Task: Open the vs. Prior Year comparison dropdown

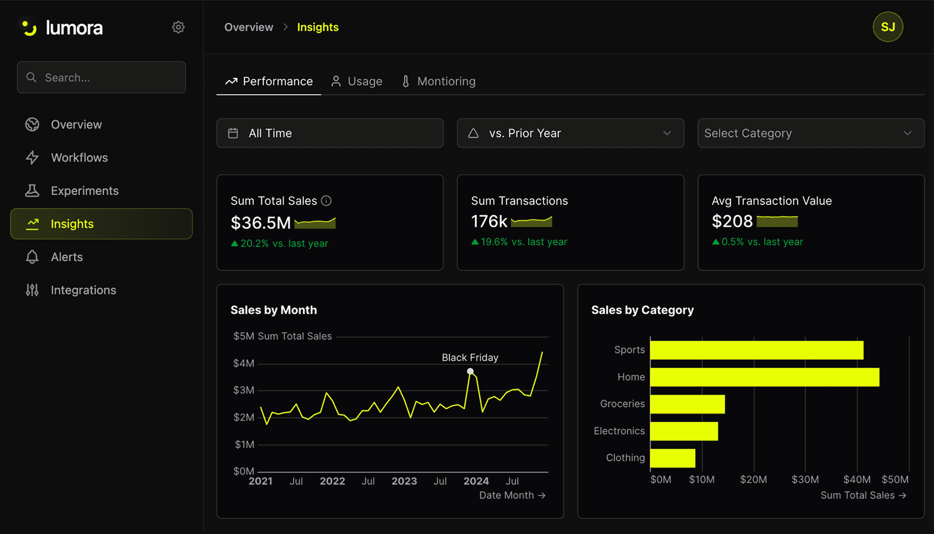Action: (570, 133)
